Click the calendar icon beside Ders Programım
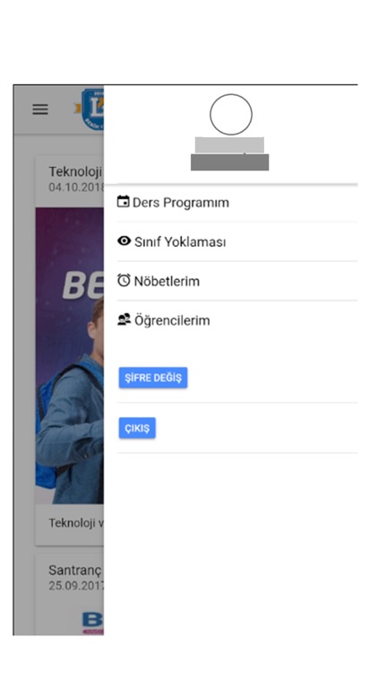Viewport: 378px width, 673px height. coord(124,201)
